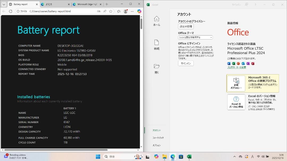This screenshot has width=287, height=161.
Task: Open Copilot in the Edge toolbar
Action: 139,11
